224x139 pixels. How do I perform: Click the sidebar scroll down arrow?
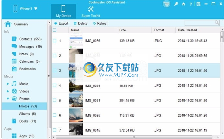pyautogui.click(x=49, y=137)
